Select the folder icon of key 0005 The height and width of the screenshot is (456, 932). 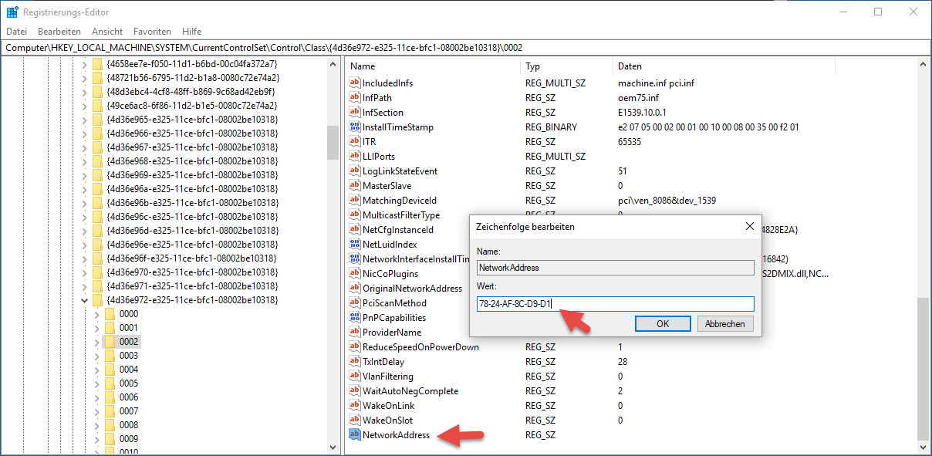point(110,383)
